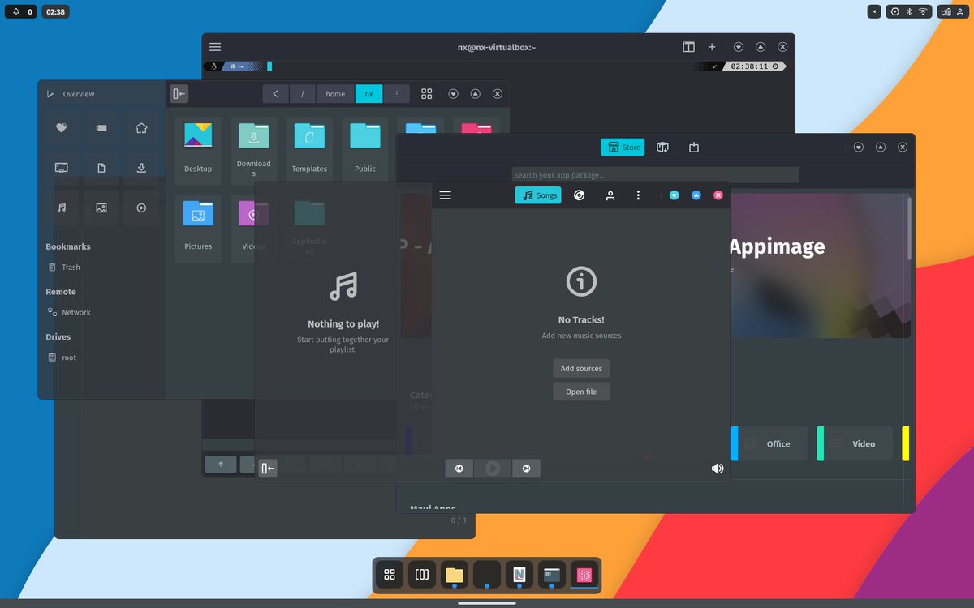Screen dimensions: 974x608
Task: Add a new terminal tab with plus icon
Action: point(712,47)
